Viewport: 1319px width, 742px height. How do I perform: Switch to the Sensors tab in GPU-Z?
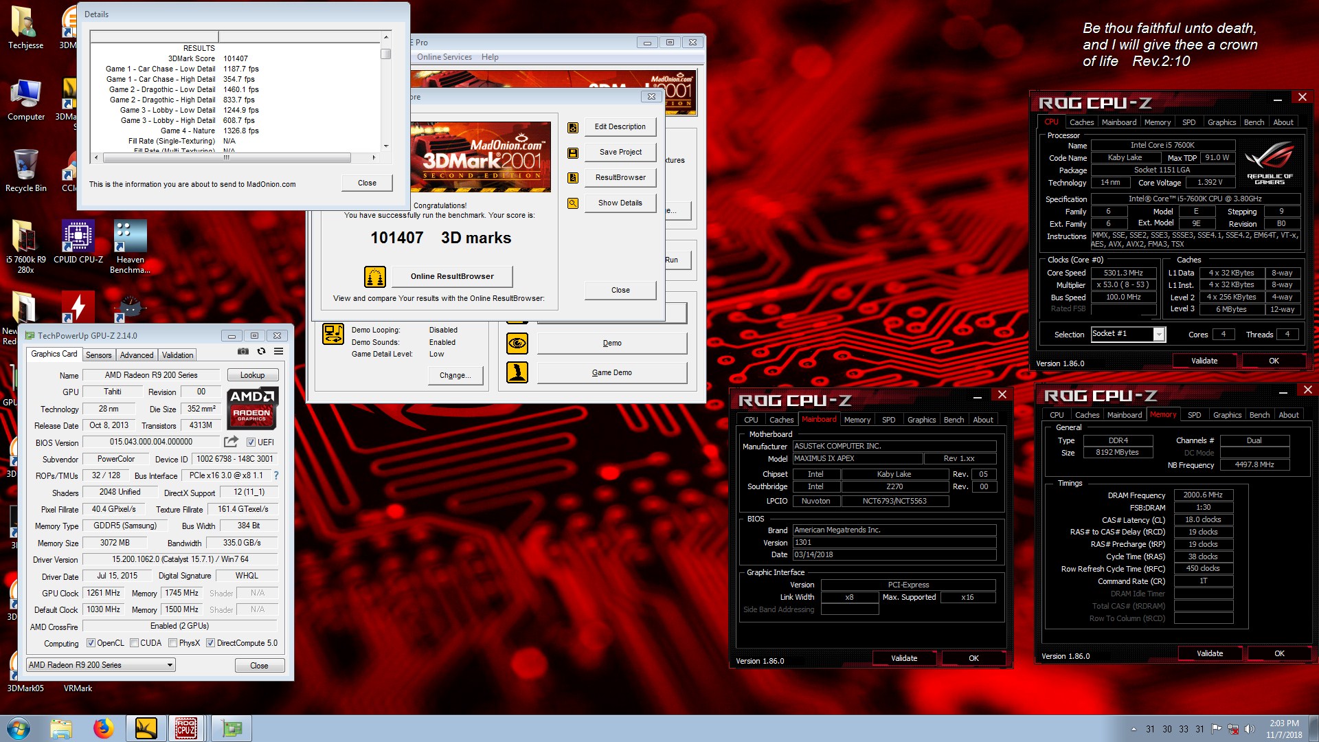click(98, 355)
